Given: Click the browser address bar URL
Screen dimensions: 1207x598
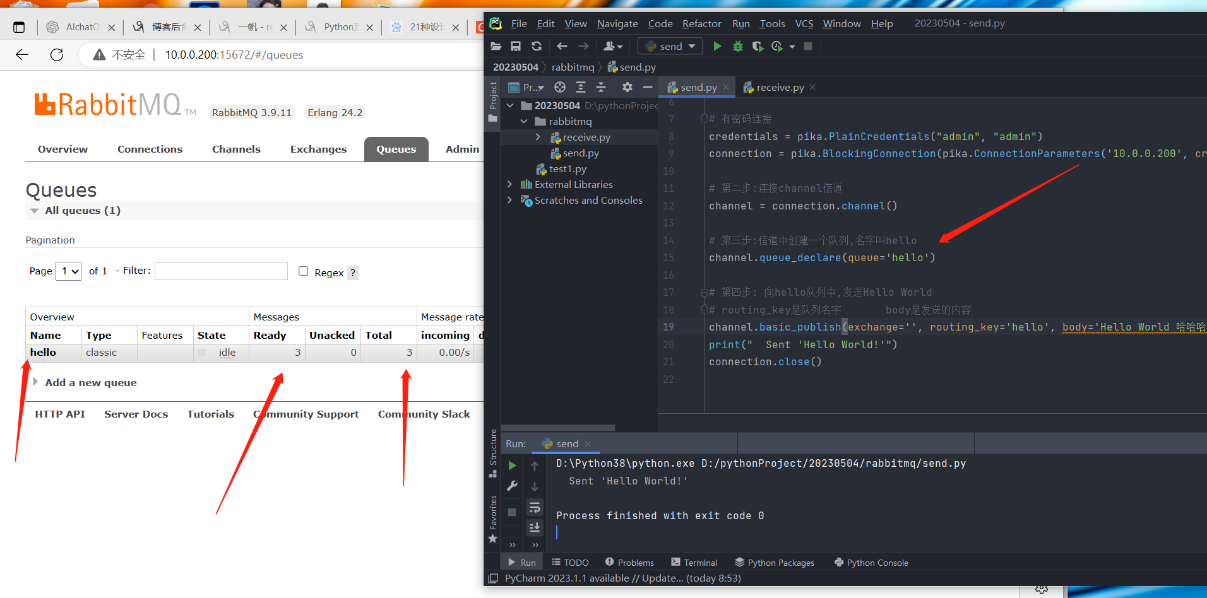Looking at the screenshot, I should [234, 55].
